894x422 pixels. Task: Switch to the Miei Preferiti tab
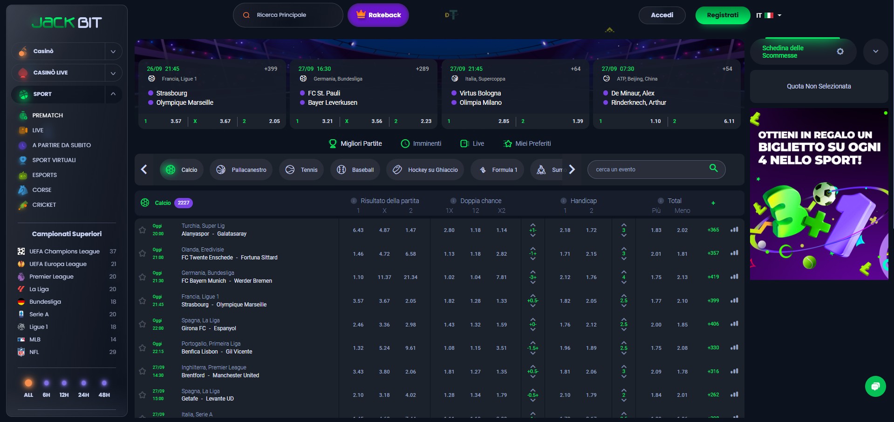coord(527,143)
